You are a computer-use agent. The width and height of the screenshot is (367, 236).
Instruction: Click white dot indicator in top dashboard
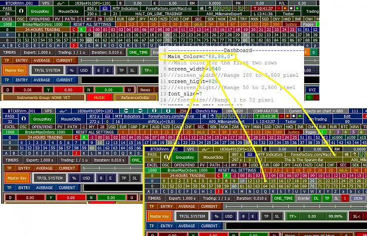click(291, 8)
